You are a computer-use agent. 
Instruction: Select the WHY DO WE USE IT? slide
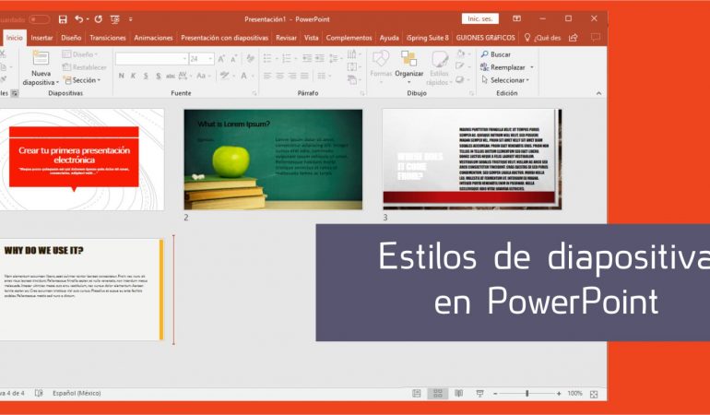point(81,290)
